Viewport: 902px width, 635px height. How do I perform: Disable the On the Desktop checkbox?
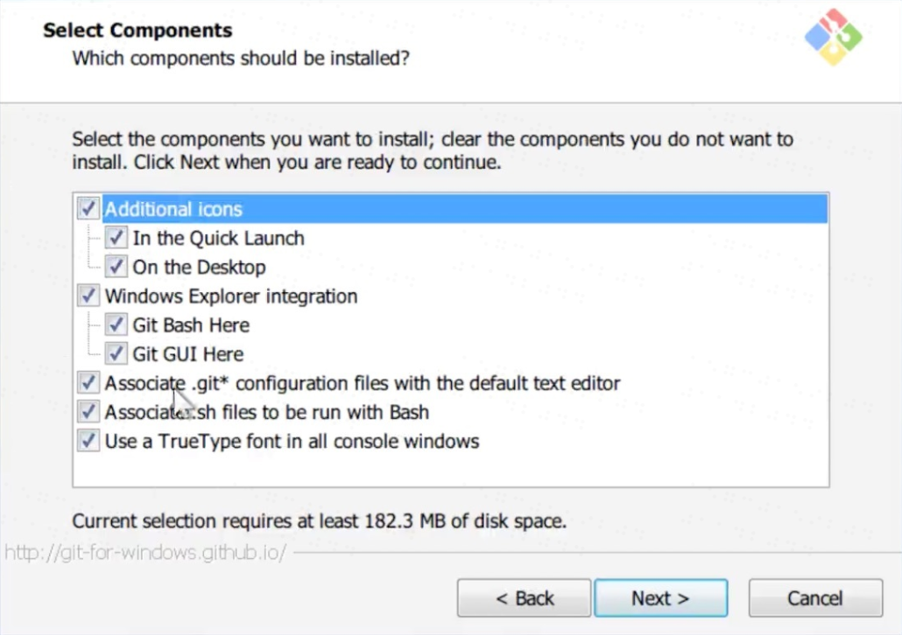point(116,267)
